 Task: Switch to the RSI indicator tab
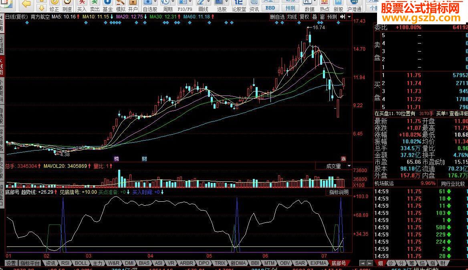(65, 263)
